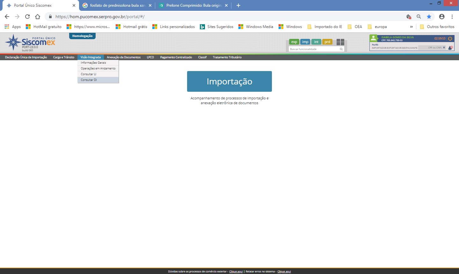Image resolution: width=459 pixels, height=274 pixels.
Task: Switch to the int environment button
Action: click(x=316, y=42)
